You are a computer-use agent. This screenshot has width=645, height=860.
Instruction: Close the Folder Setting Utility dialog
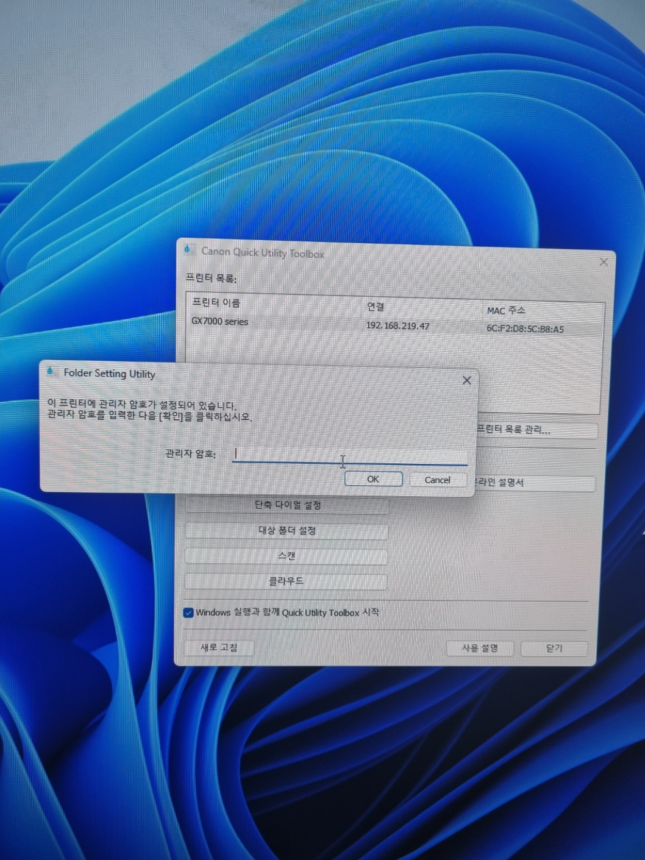[466, 380]
